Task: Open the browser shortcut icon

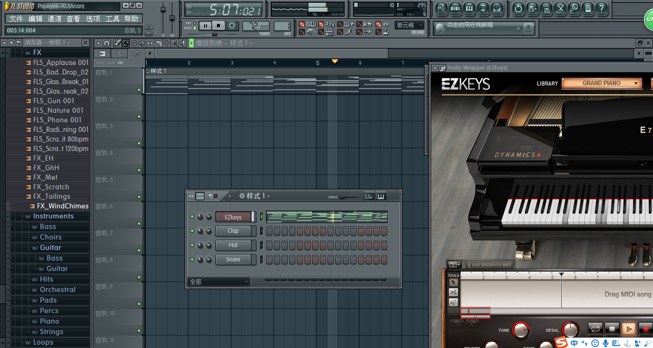Action: click(483, 9)
